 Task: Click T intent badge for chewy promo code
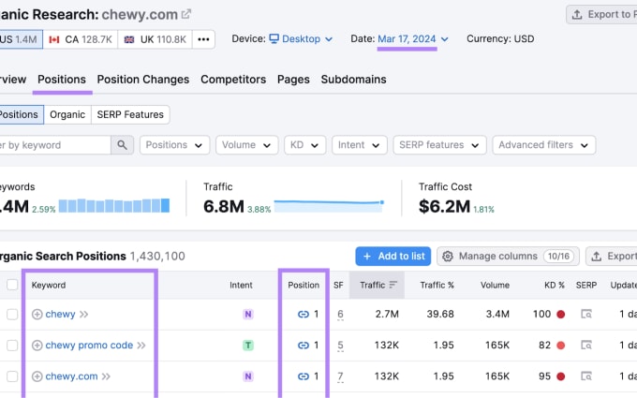click(x=248, y=346)
